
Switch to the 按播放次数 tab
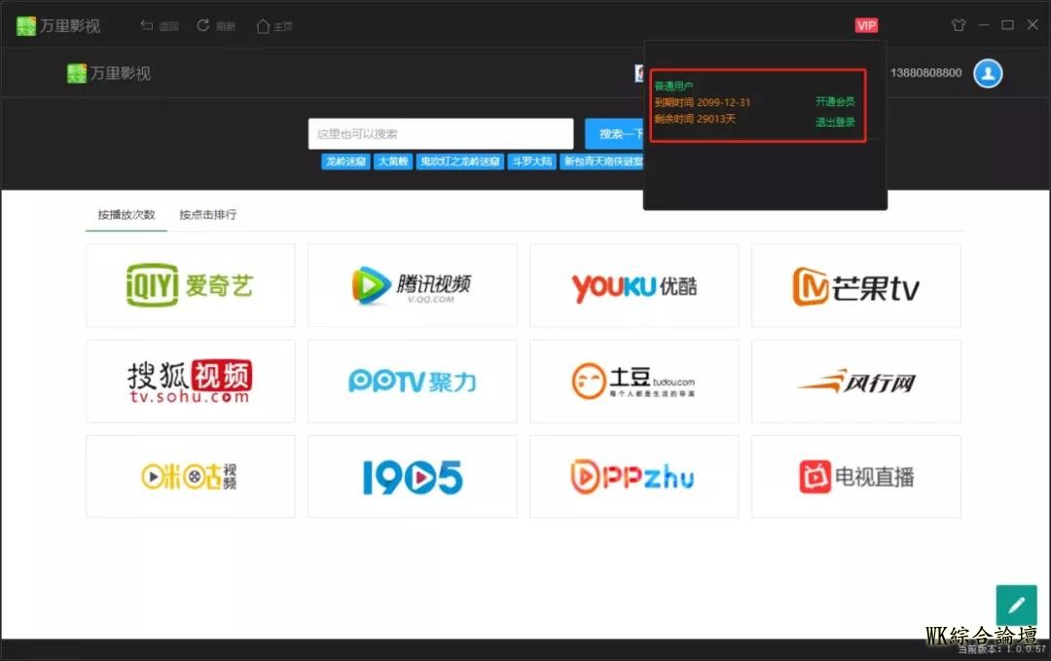[x=127, y=214]
